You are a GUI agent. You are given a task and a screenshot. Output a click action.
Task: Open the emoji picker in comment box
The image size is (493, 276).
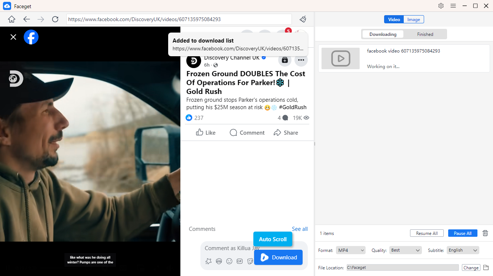tap(229, 261)
